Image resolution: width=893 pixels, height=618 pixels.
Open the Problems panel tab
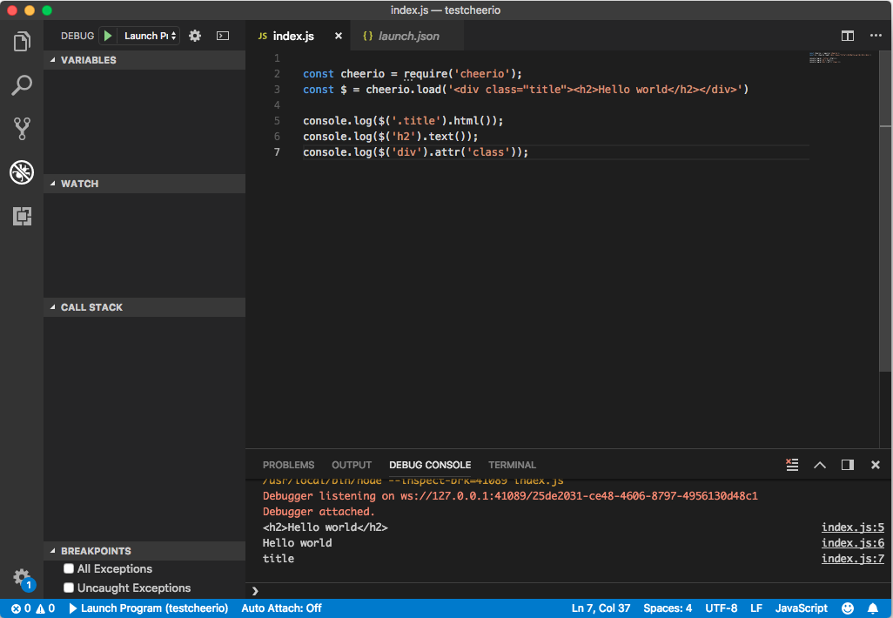click(x=288, y=465)
